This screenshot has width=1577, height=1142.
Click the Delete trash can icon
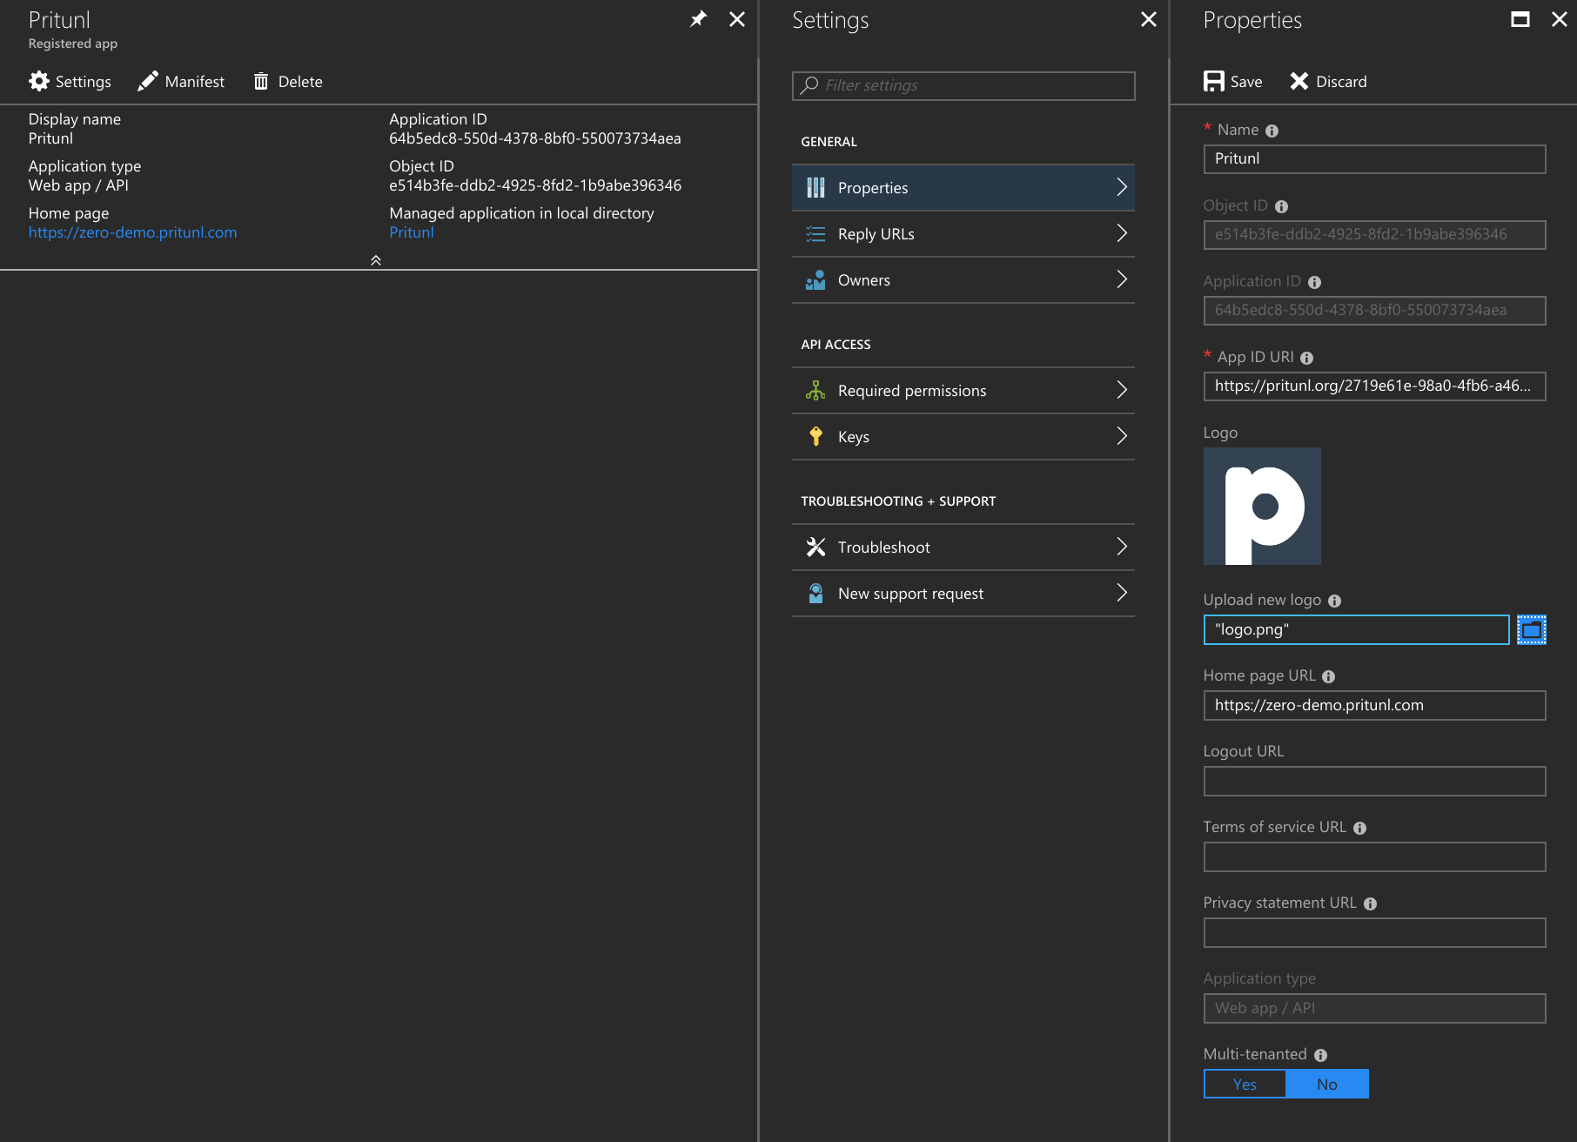pos(261,81)
